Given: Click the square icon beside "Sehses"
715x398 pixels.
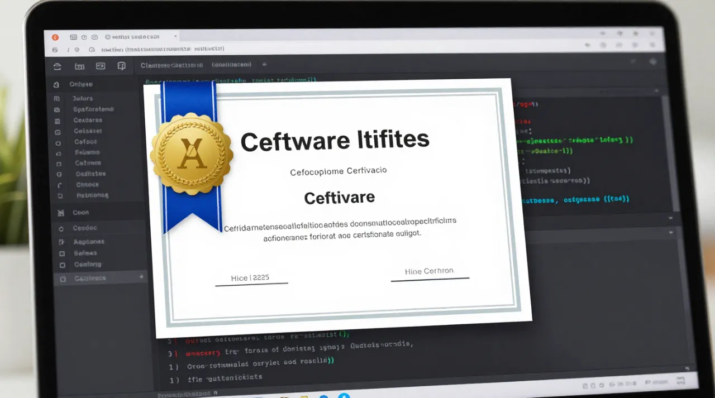Looking at the screenshot, I should click(x=62, y=253).
